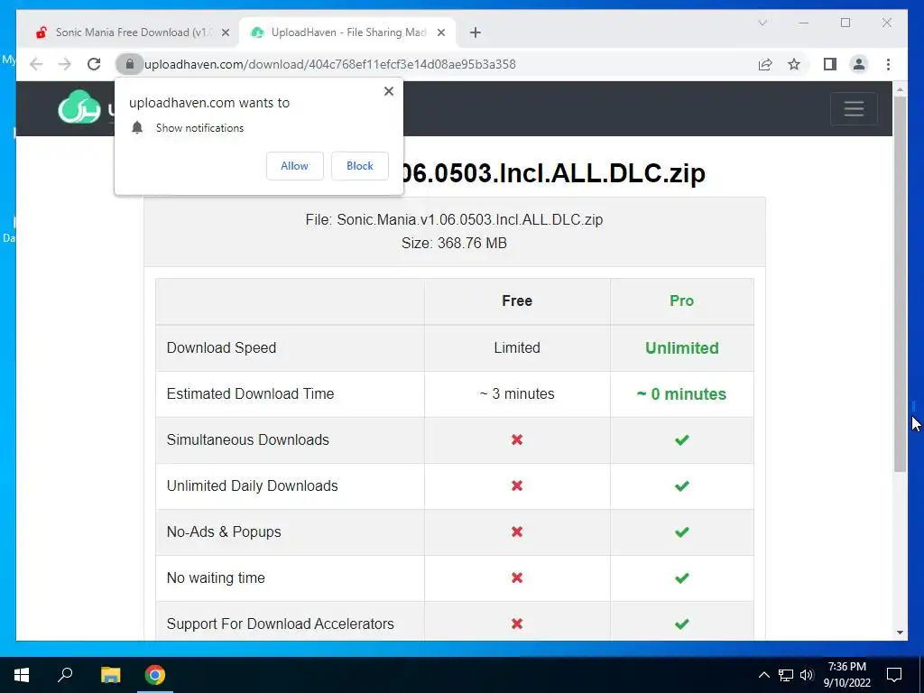Viewport: 924px width, 693px height.
Task: Click green check for Support For Download Accelerators
Action: pos(682,624)
